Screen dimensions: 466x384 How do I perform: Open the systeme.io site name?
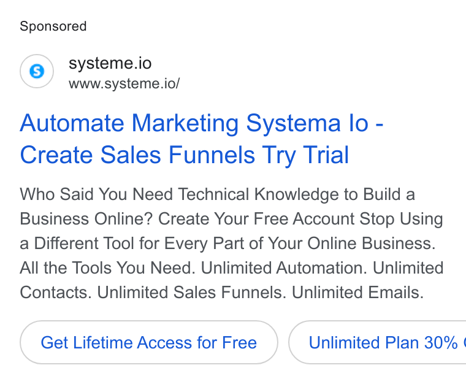tap(110, 63)
